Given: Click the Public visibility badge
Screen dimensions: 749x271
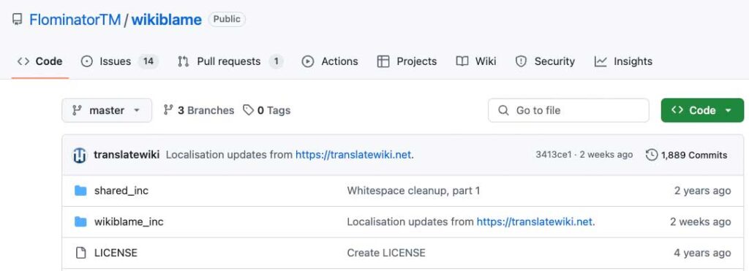Looking at the screenshot, I should (x=227, y=20).
